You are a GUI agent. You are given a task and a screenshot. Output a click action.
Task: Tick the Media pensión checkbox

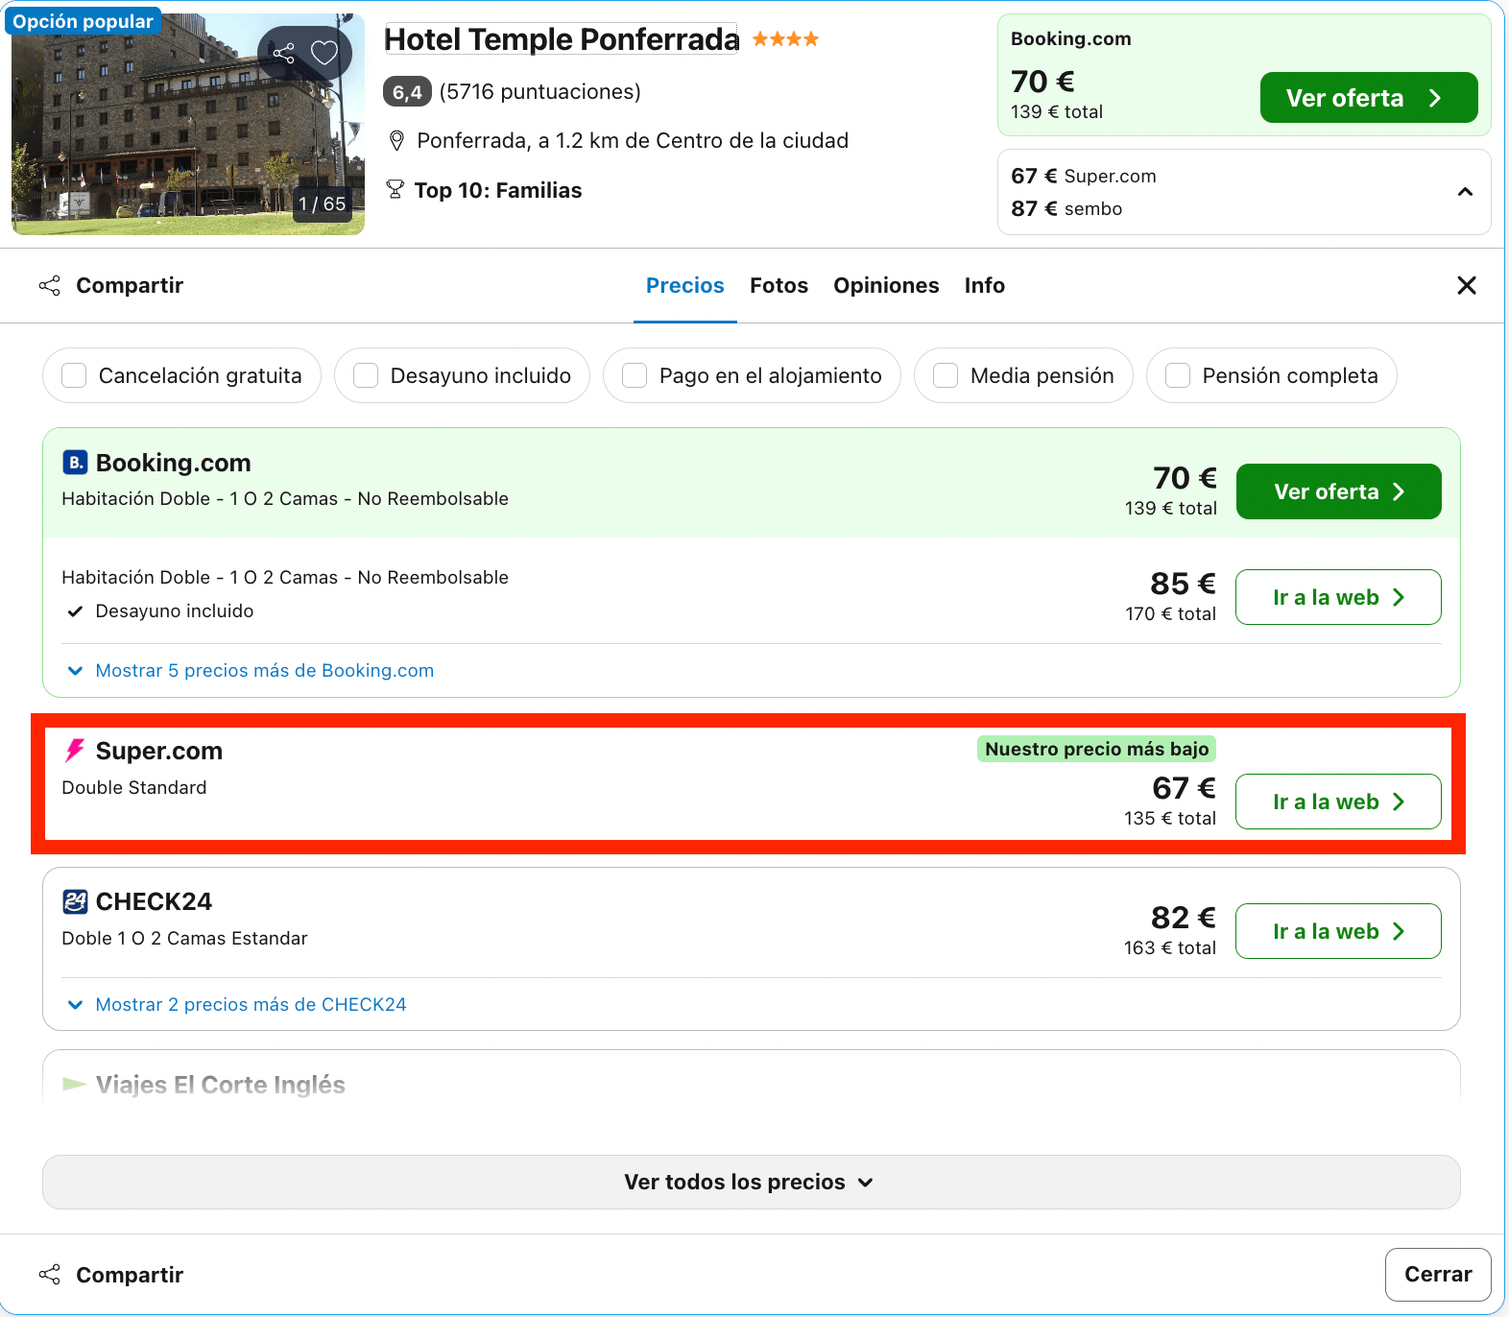pyautogui.click(x=946, y=375)
